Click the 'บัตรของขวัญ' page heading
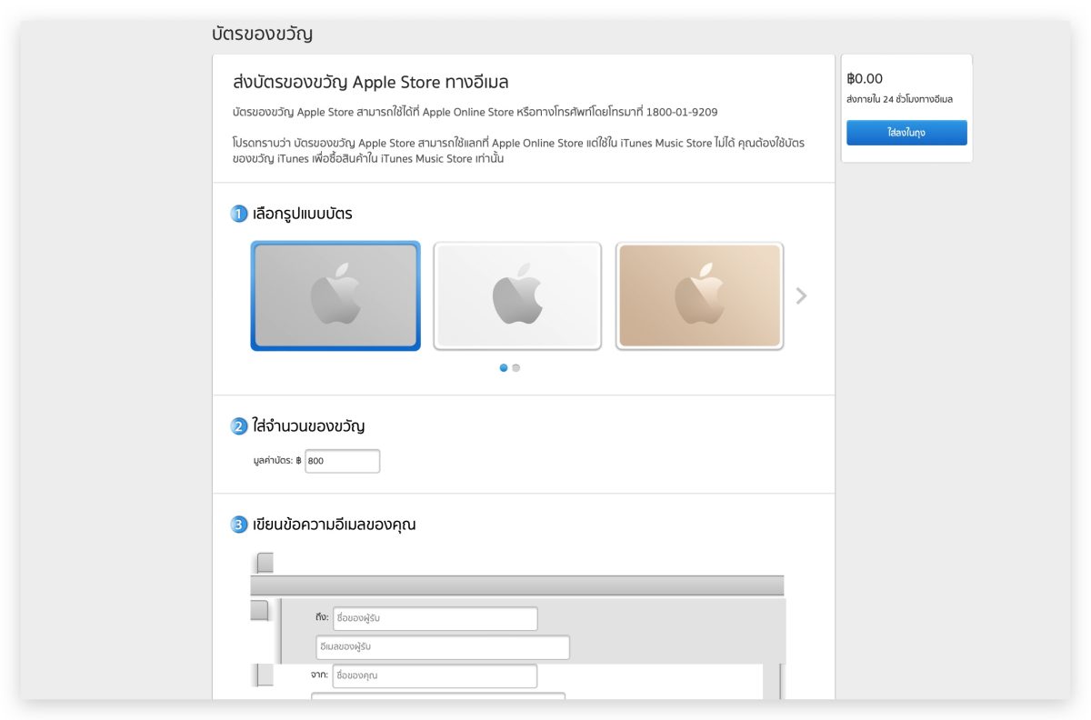This screenshot has height=720, width=1091. coord(262,35)
